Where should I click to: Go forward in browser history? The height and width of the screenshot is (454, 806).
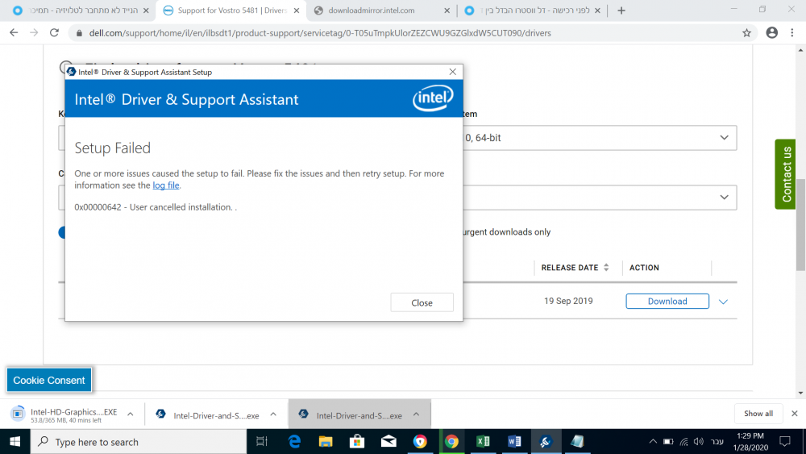[34, 32]
